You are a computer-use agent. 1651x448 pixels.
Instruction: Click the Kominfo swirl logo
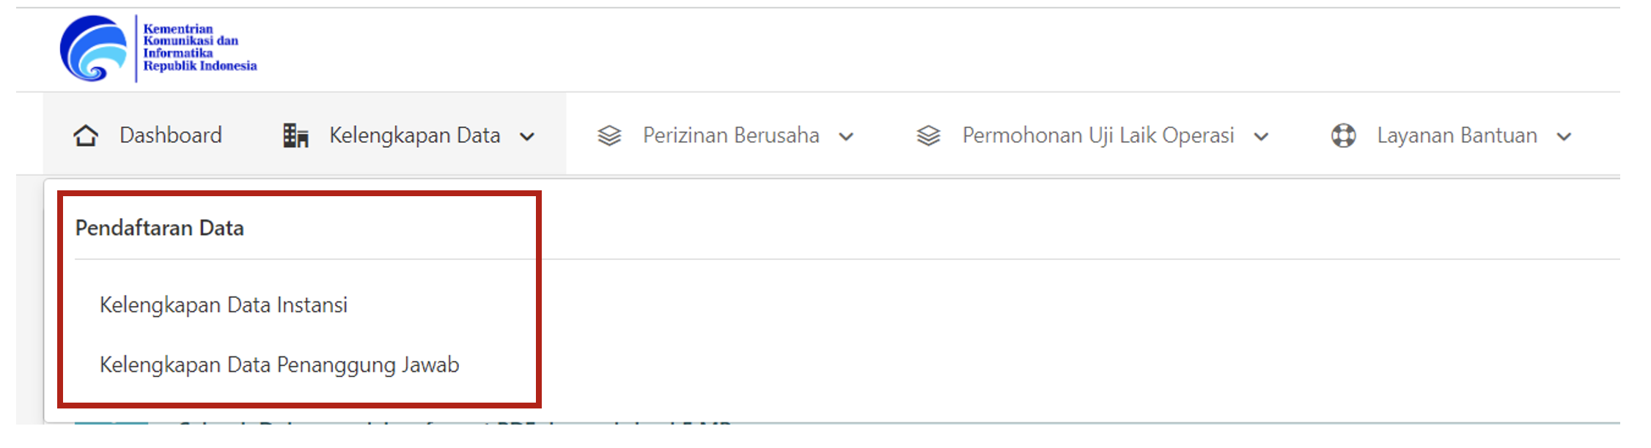[94, 48]
